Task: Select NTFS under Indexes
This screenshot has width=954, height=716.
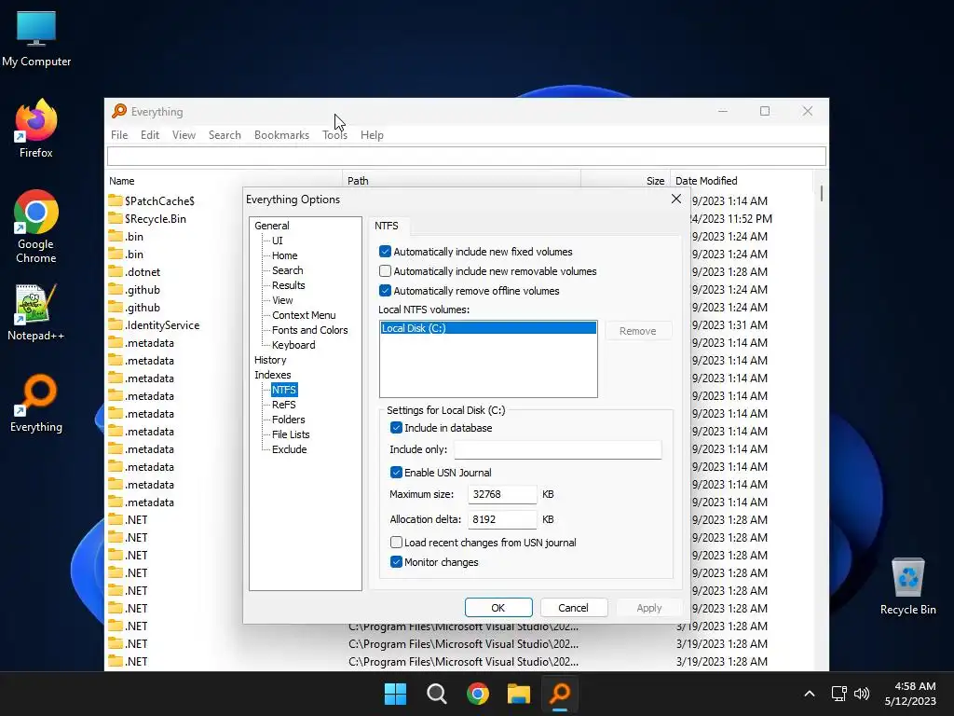Action: pos(284,390)
